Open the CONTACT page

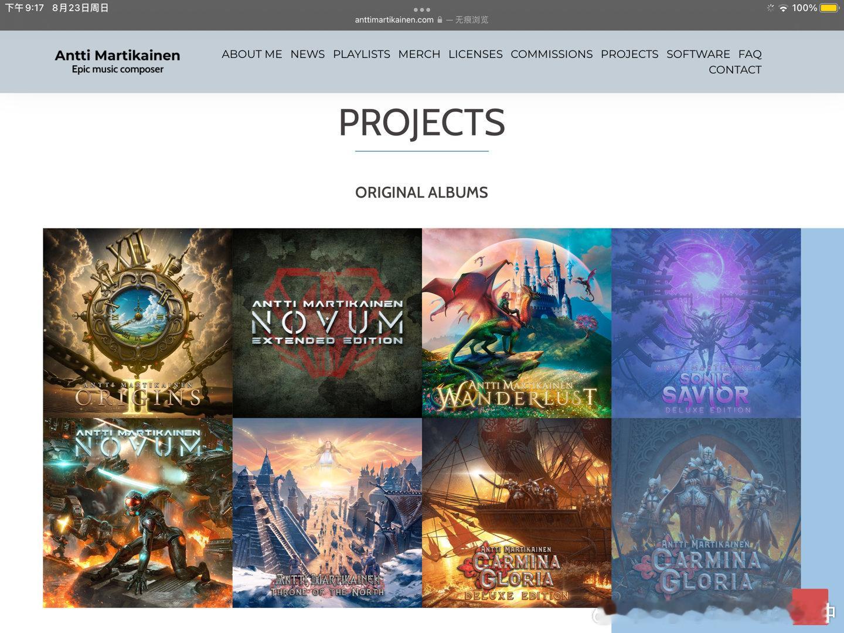pos(735,70)
